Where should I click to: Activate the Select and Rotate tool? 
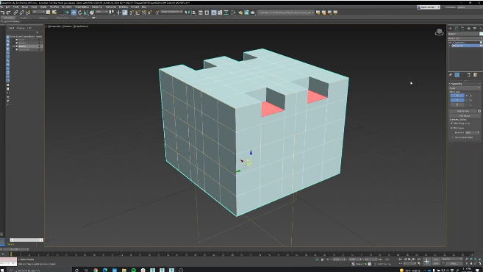(80, 12)
